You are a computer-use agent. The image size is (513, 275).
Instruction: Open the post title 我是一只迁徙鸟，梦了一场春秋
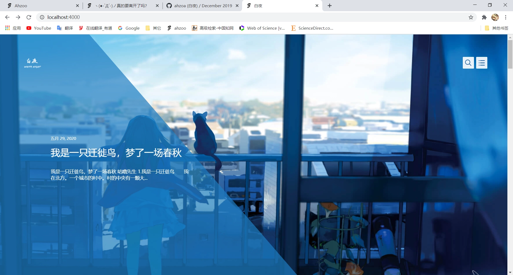coord(116,153)
